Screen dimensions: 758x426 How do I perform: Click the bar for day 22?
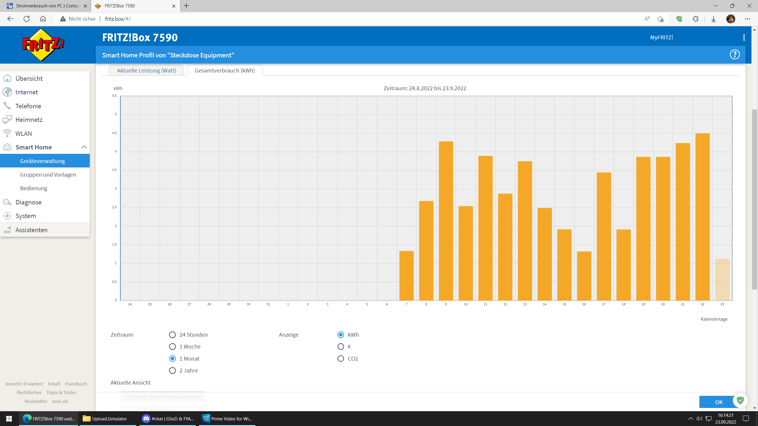click(x=702, y=217)
